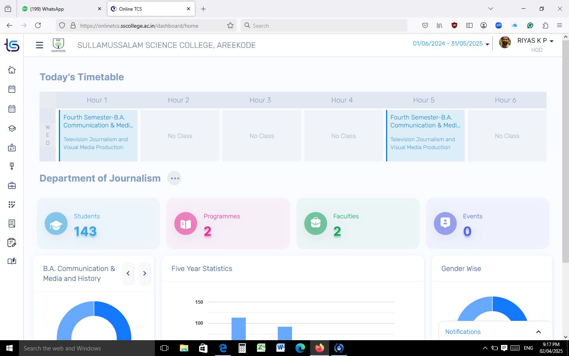Open the three-dots menu beside Department of Journalism
Viewport: 569px width, 356px height.
[x=174, y=178]
